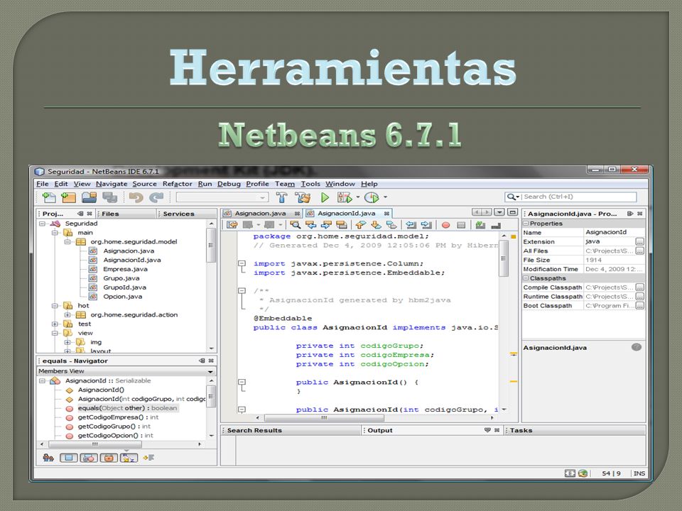This screenshot has height=511, width=682.
Task: Collapse the Classpaths properties section
Action: [526, 278]
